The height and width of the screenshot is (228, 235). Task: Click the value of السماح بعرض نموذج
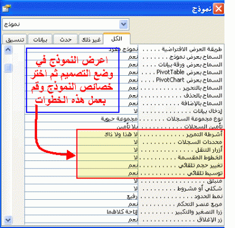pos(81,57)
